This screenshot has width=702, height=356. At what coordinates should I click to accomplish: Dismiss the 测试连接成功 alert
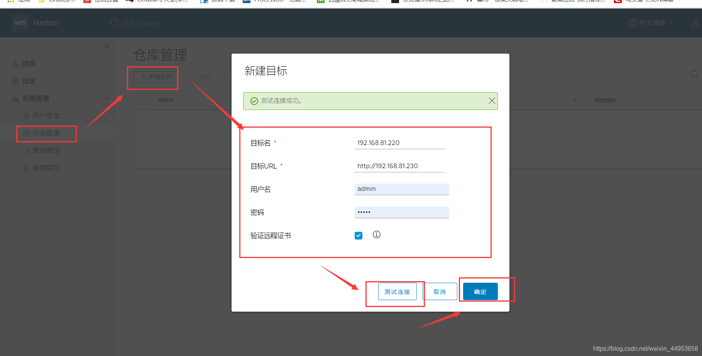point(492,101)
